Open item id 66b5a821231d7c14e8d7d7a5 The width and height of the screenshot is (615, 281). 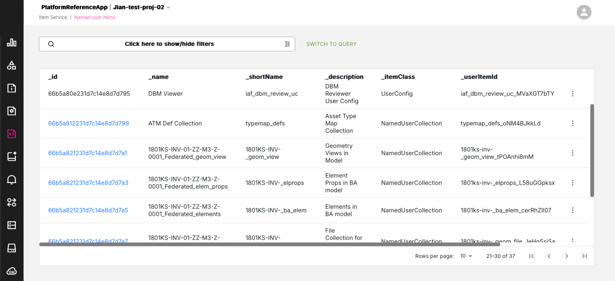pyautogui.click(x=88, y=210)
